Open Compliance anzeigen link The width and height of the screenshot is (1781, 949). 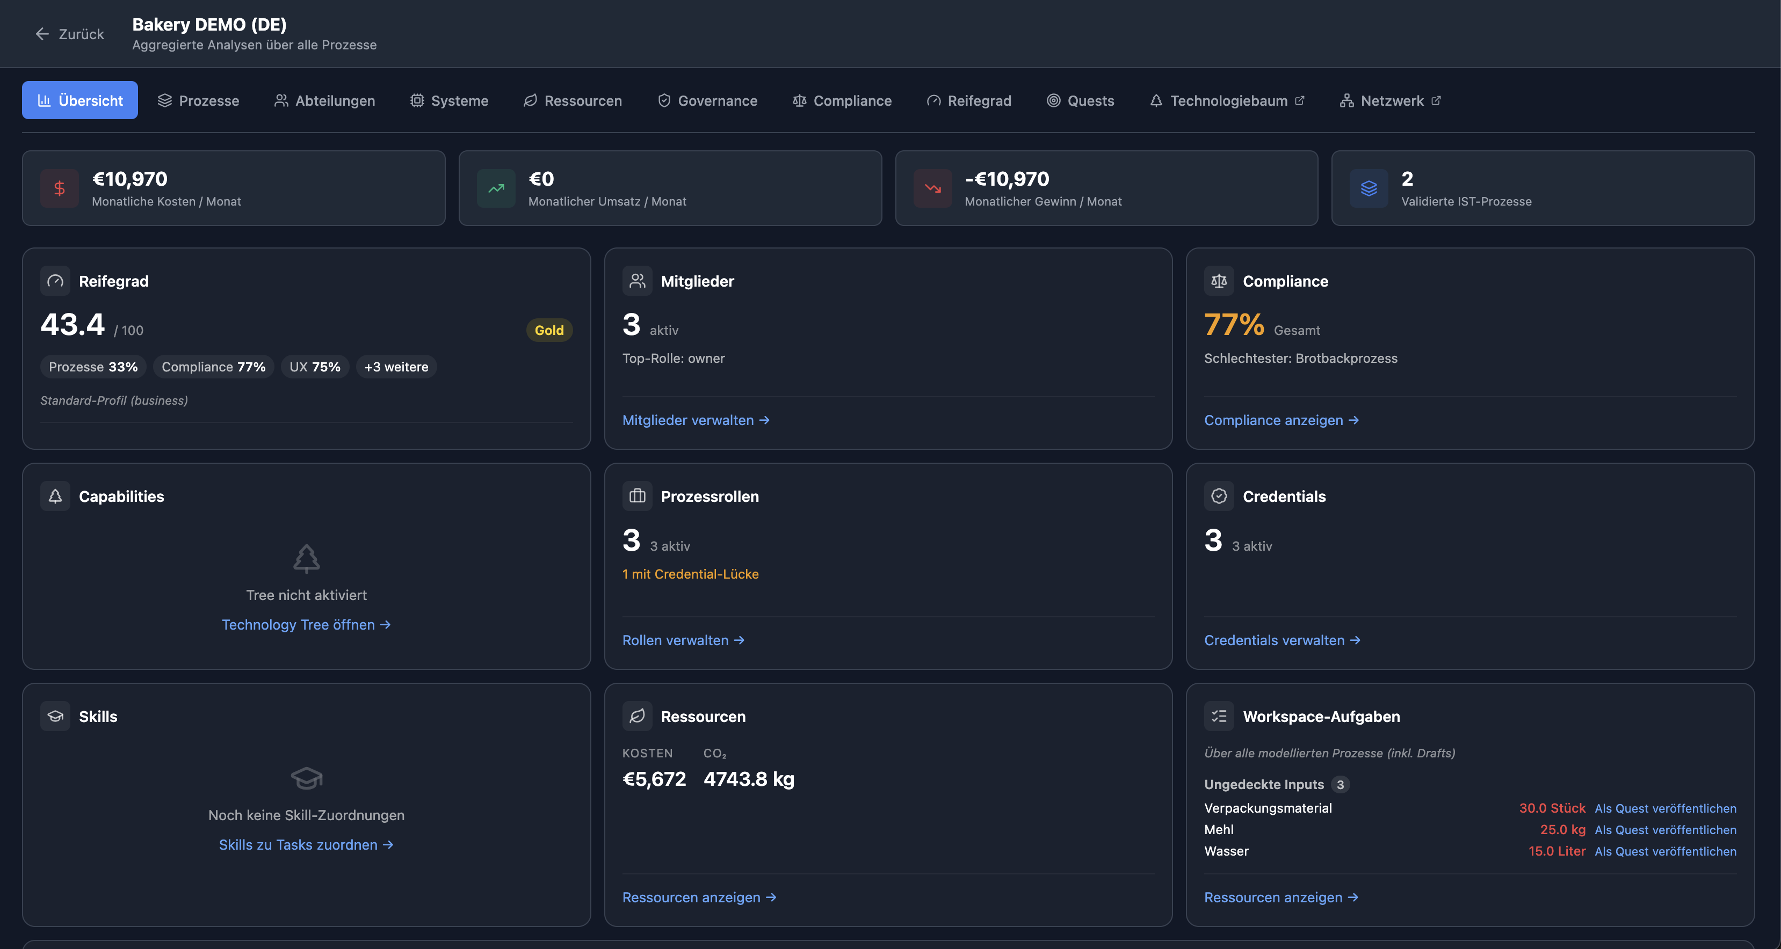[1281, 420]
